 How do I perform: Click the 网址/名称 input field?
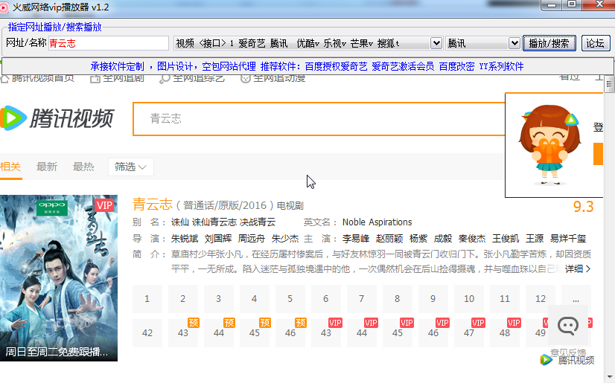[x=108, y=43]
